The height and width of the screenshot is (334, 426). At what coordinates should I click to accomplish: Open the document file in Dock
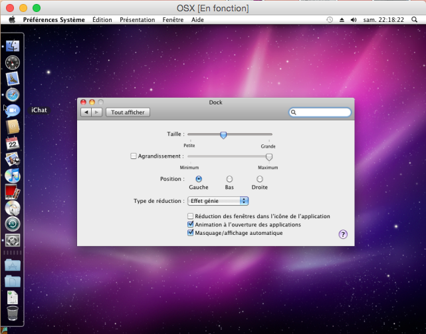[13, 297]
